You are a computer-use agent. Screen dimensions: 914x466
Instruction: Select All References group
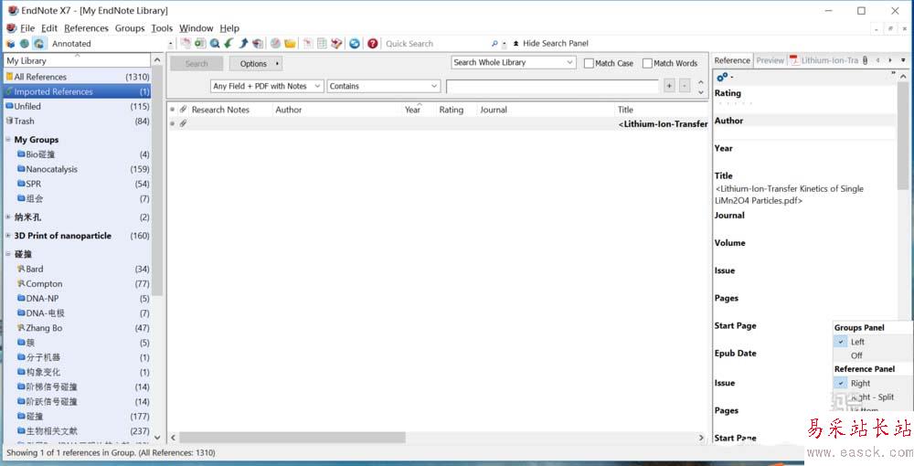click(x=78, y=77)
